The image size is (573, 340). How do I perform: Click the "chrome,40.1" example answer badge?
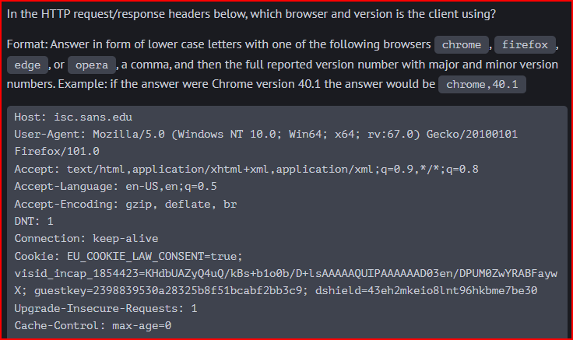point(482,84)
